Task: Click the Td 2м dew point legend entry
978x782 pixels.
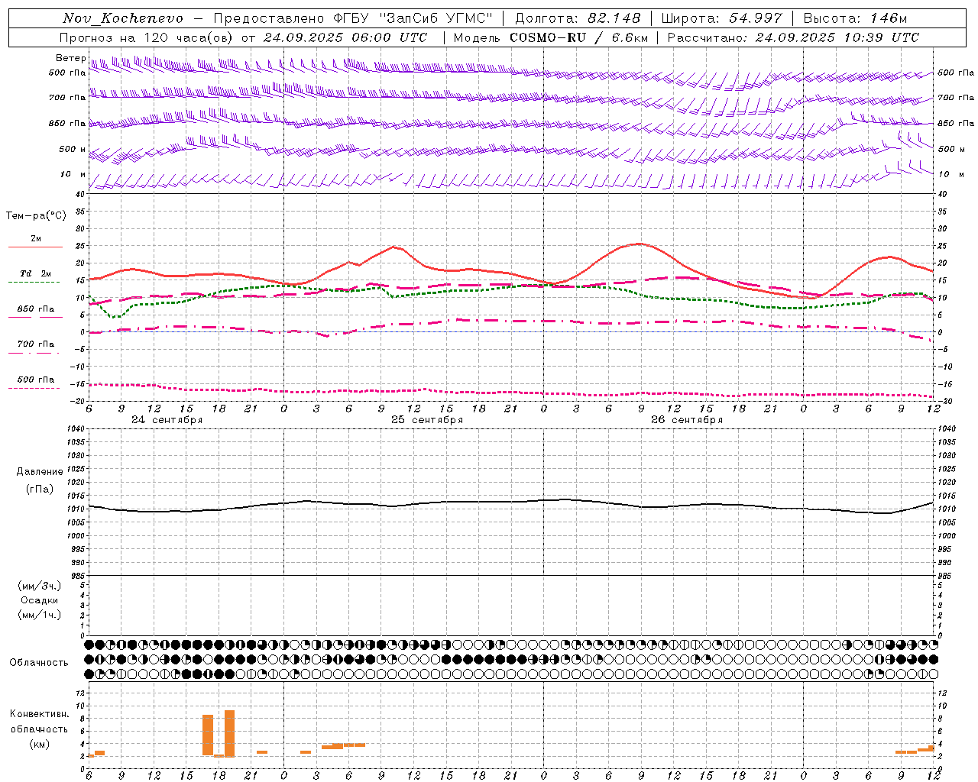Action: (35, 273)
